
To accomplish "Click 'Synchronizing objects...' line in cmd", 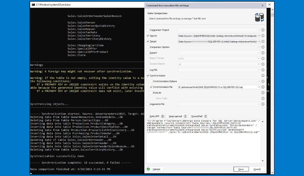I will (49, 104).
